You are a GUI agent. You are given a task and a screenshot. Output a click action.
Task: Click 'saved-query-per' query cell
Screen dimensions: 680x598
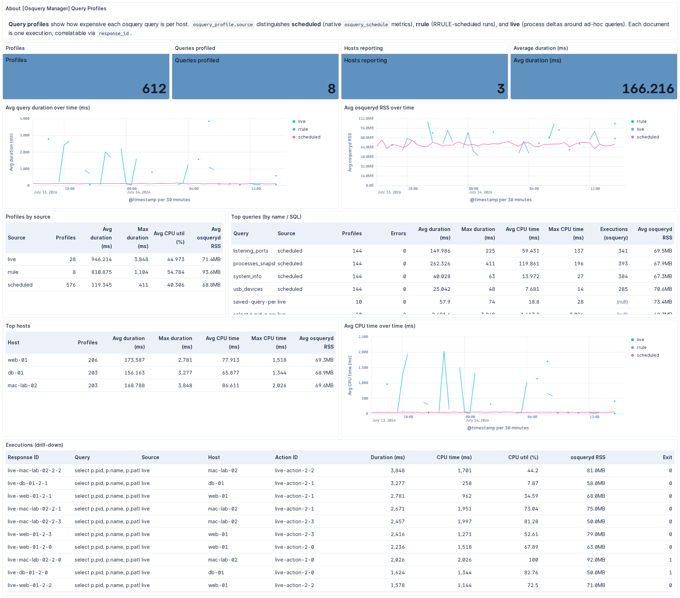(x=254, y=302)
